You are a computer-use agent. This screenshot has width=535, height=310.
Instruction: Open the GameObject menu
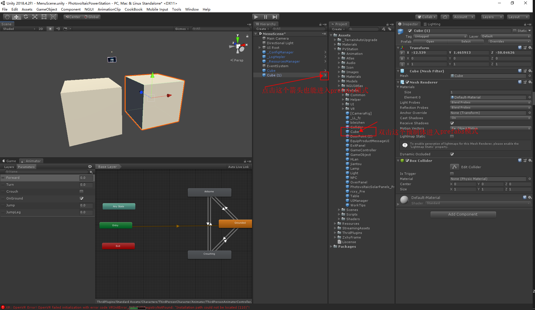[x=47, y=9]
